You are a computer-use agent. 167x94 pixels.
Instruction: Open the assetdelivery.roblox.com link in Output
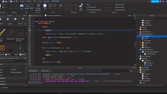coord(85,74)
